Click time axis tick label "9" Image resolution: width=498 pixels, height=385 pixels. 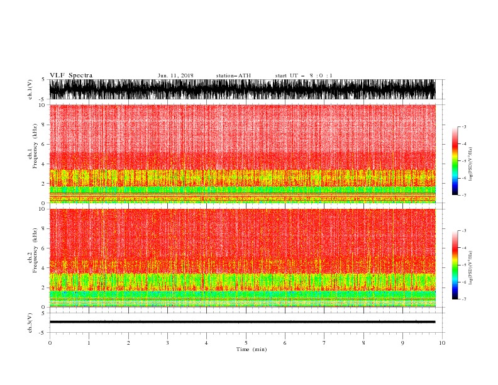[402, 343]
